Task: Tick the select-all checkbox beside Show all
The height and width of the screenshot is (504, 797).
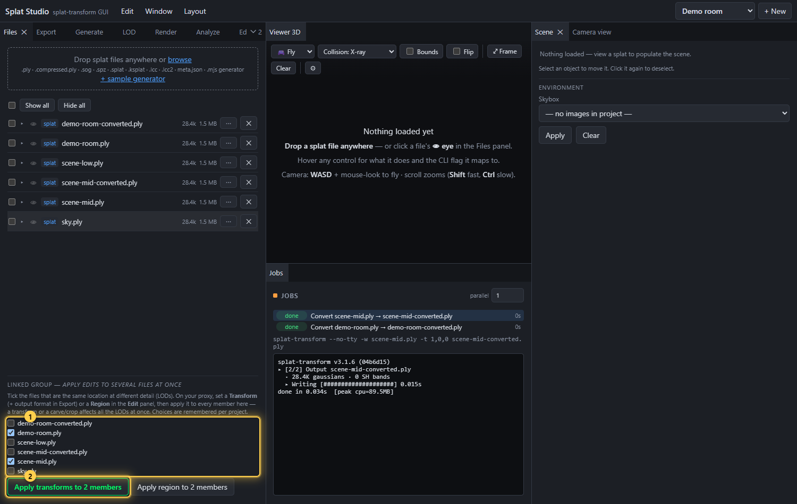Action: click(x=12, y=106)
